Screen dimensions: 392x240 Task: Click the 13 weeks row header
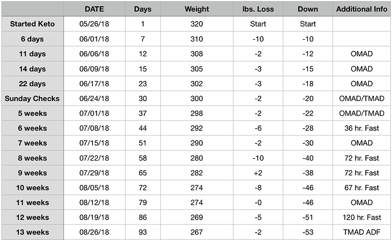(x=32, y=232)
